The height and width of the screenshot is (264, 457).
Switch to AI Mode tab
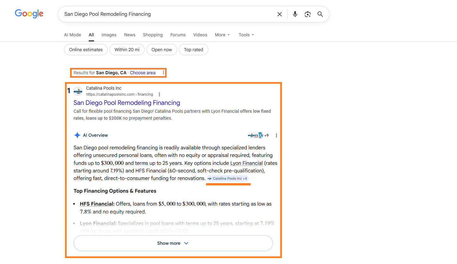[73, 35]
